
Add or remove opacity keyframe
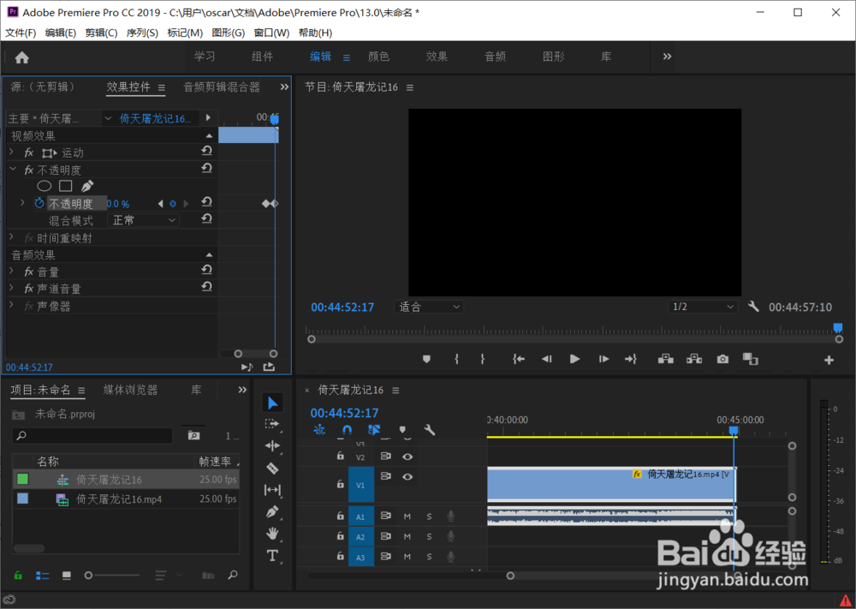click(173, 204)
